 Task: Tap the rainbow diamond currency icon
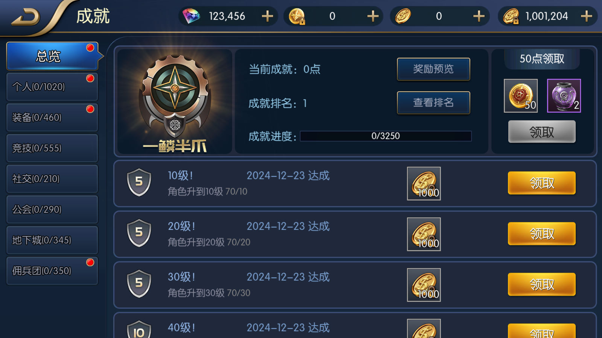pos(192,16)
